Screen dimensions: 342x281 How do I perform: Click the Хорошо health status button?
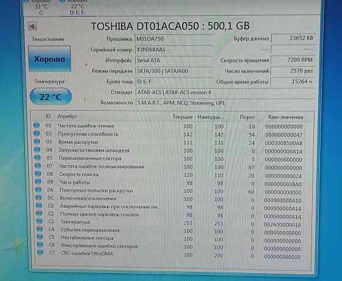(49, 59)
